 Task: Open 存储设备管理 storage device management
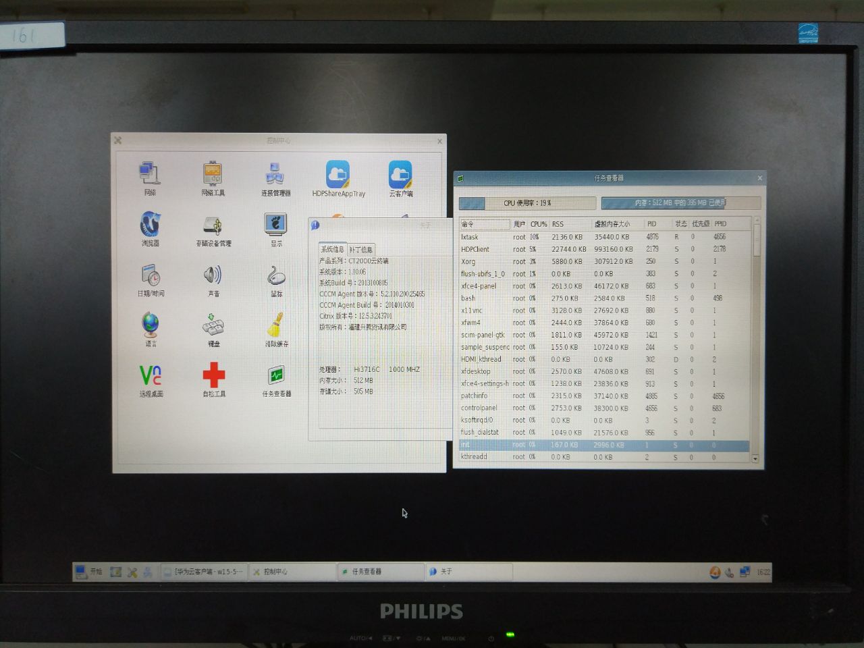(213, 230)
